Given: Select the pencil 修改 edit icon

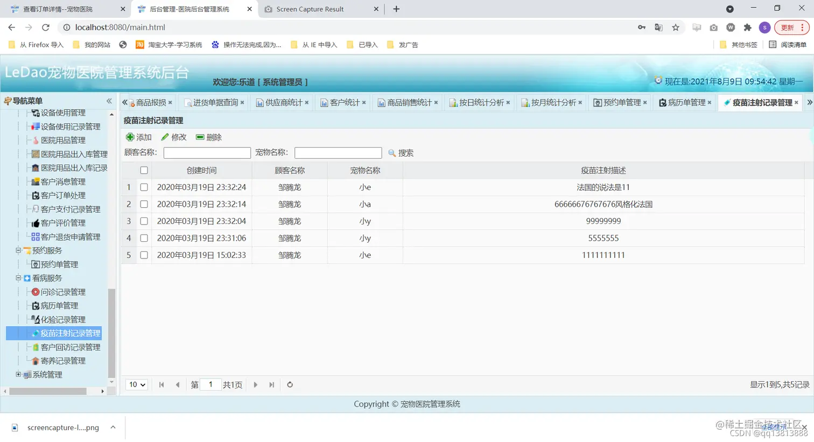Looking at the screenshot, I should pos(165,137).
